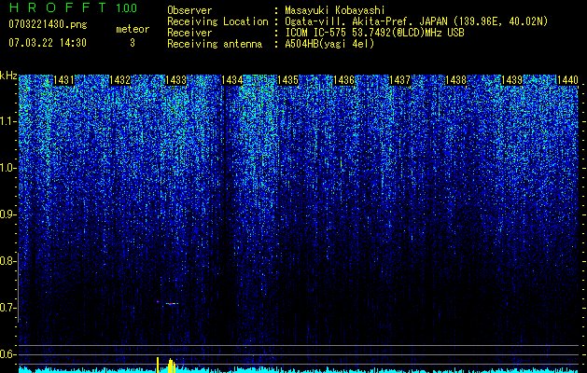Select observer name Masayuki Kobayashi
Screen dimensions: 587x373
[x=335, y=10]
